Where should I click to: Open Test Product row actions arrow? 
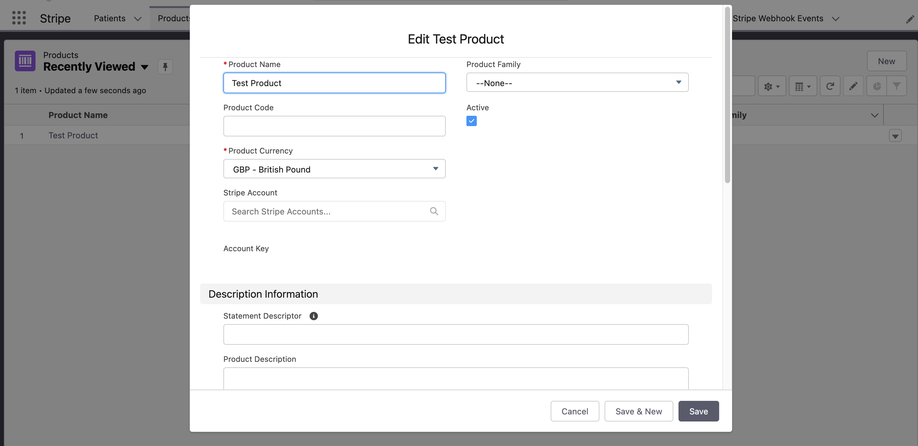895,136
